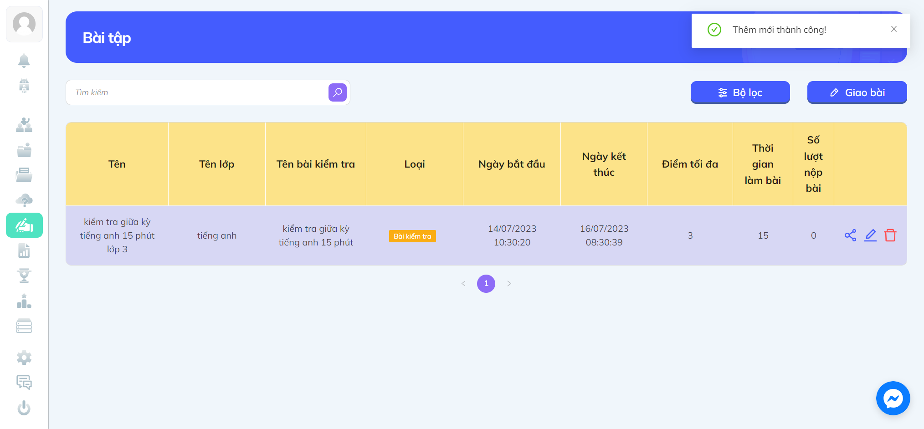This screenshot has width=924, height=429.
Task: Open the settings gear in sidebar
Action: tap(24, 357)
